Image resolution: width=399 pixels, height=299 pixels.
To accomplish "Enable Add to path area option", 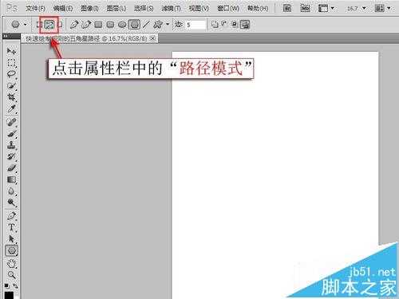I will (x=215, y=25).
